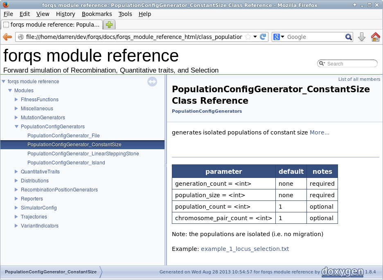Click the Google search magnifier icon
383x280 pixels.
tap(349, 37)
